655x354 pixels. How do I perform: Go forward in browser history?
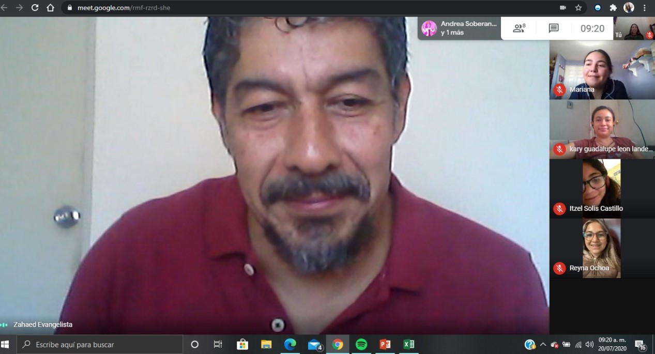point(20,8)
